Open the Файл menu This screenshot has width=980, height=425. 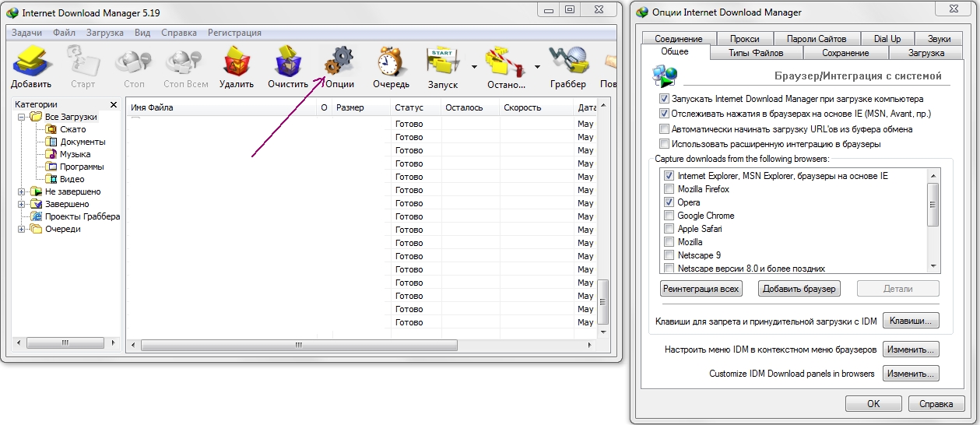64,33
